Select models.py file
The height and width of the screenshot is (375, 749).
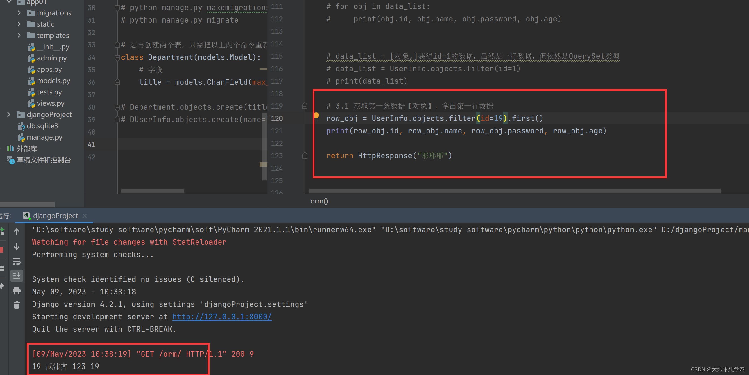(x=52, y=80)
